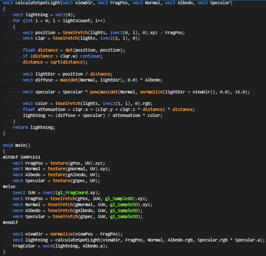Click 'vec3(0)' in the lightning initialization
The image size is (266, 256).
click(64, 15)
